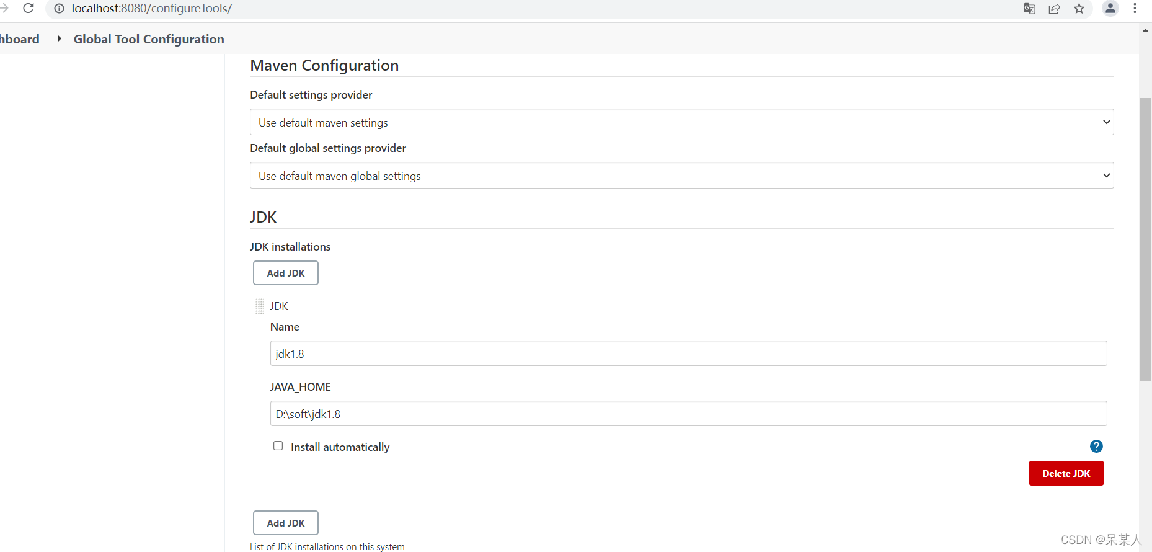This screenshot has height=552, width=1152.
Task: Focus the JDK Name field containing jdk1.8
Action: 688,354
